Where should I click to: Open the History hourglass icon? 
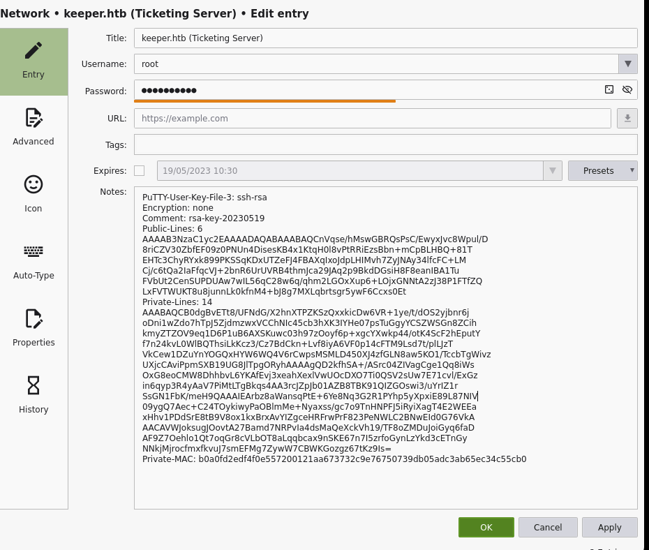(x=33, y=385)
